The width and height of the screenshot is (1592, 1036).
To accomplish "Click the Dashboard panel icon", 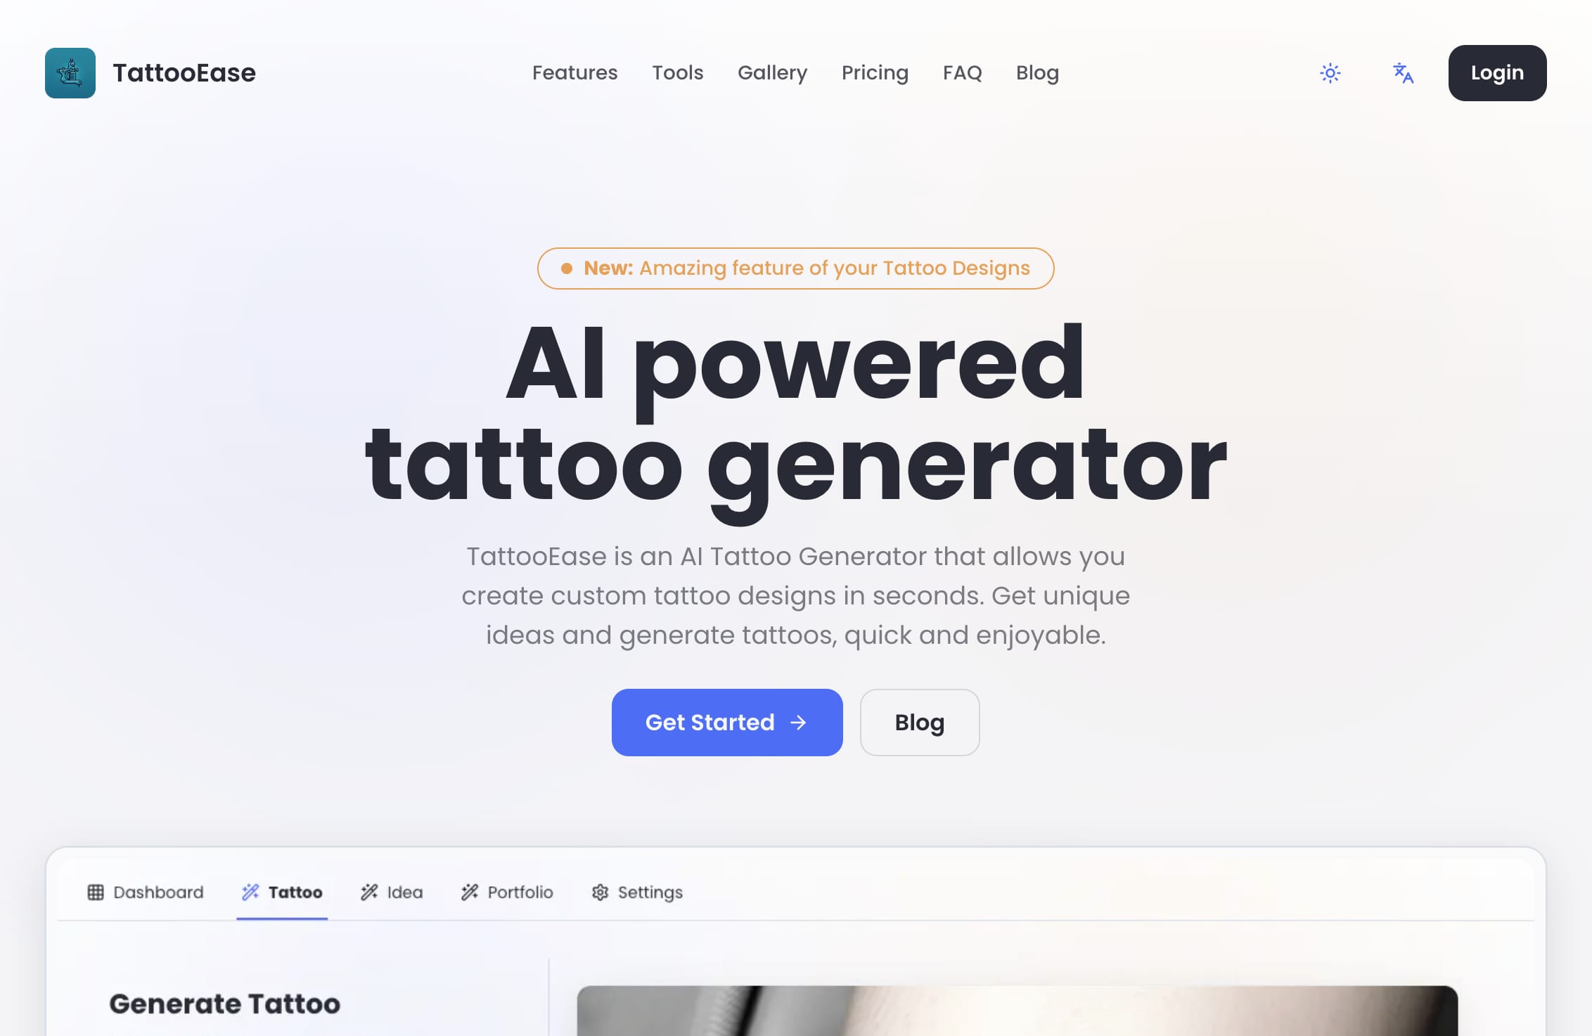I will [x=95, y=892].
